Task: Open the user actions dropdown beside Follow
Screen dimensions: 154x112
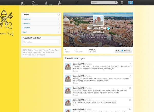Action: tap(117, 51)
